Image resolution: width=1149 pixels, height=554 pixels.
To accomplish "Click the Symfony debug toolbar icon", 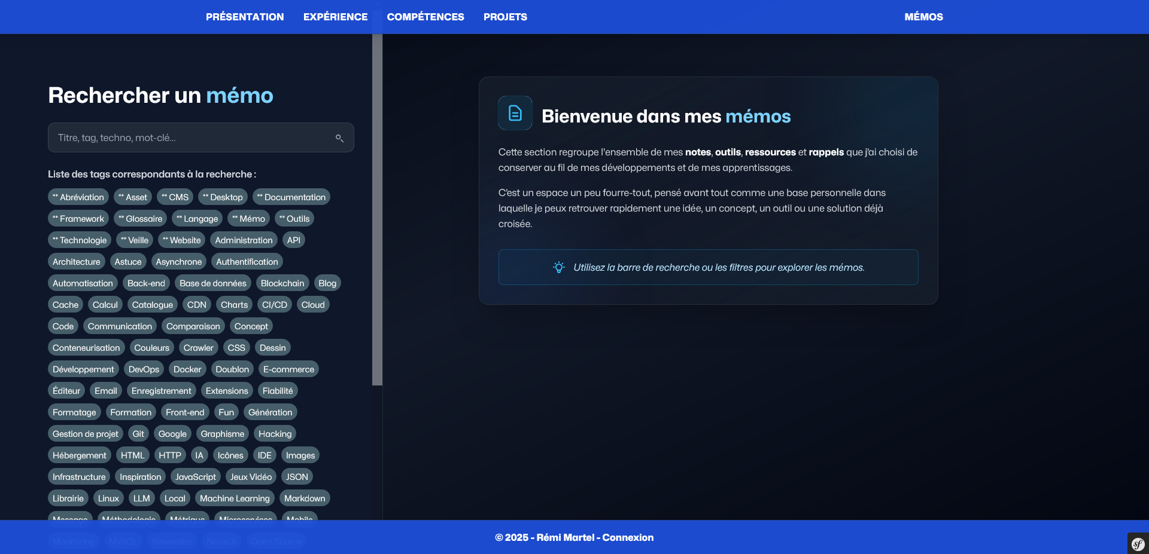I will [x=1138, y=544].
